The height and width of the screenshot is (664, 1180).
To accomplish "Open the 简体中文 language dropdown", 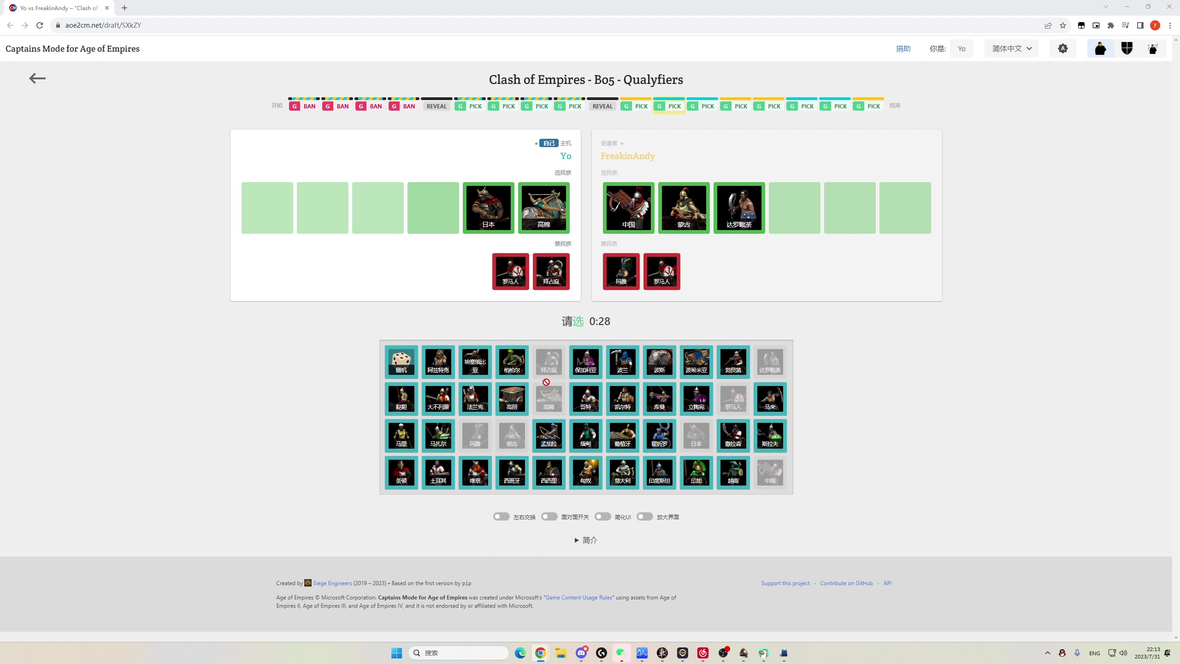I will coord(1011,48).
